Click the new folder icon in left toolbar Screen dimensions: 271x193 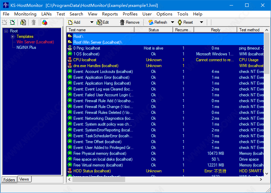[x=5, y=22]
